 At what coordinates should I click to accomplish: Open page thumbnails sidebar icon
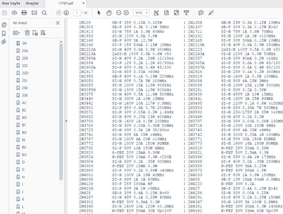click(4, 25)
